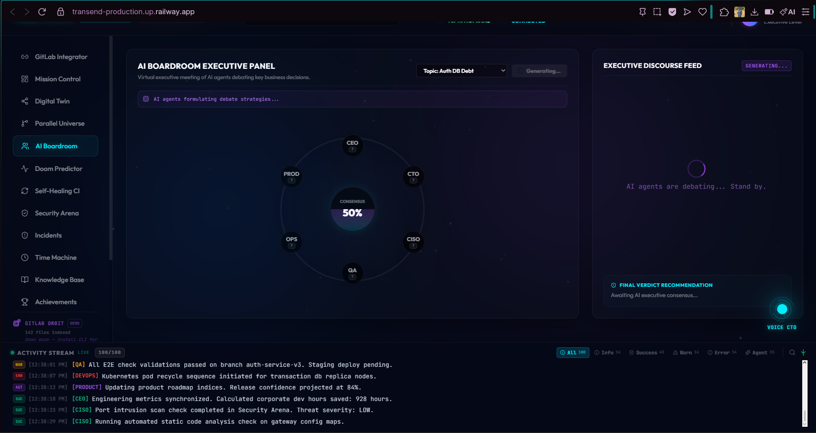Click the browser forward arrow
Image resolution: width=816 pixels, height=433 pixels.
click(27, 12)
